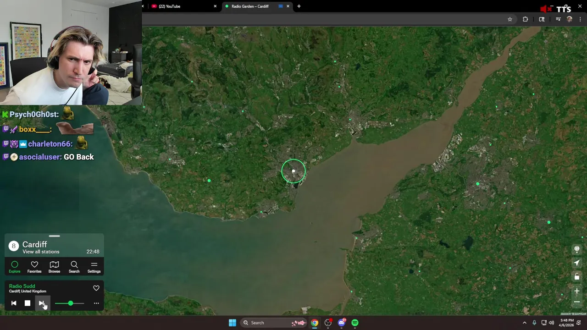Open the Favorites tab
The image size is (587, 330).
[x=34, y=267]
